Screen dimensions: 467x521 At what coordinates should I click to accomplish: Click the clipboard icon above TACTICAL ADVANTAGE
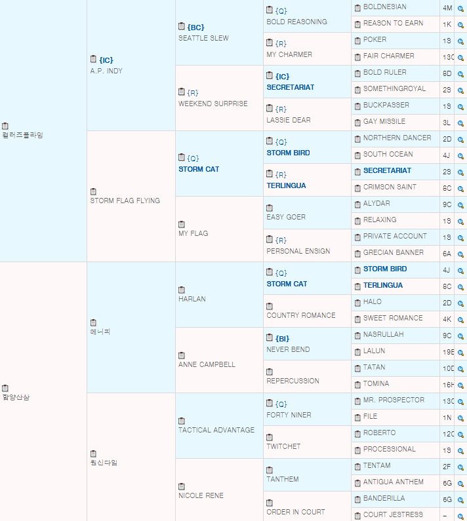[182, 421]
